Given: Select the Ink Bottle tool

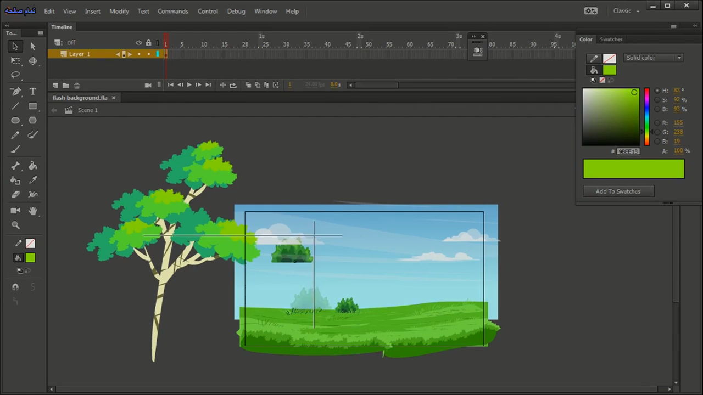Looking at the screenshot, I should click(x=15, y=180).
